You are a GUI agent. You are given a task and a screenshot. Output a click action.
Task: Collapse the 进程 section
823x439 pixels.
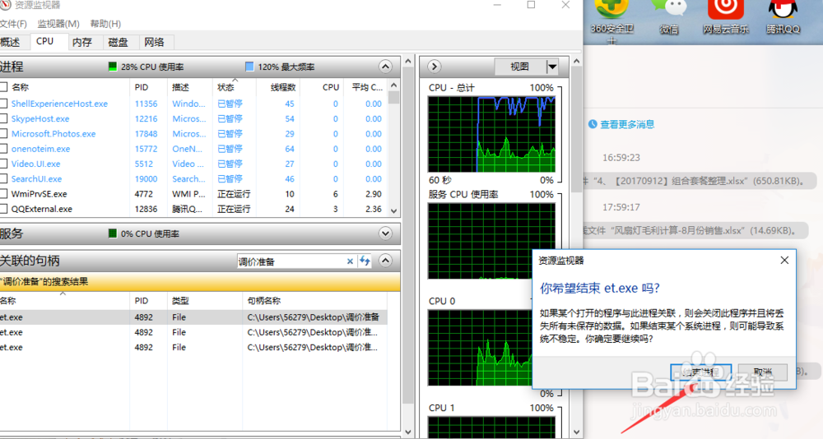click(x=385, y=67)
